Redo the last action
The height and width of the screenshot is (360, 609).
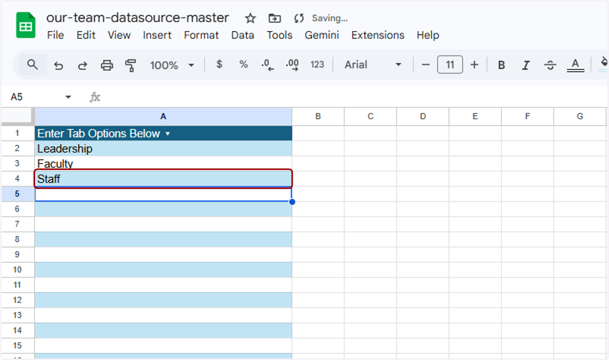[x=82, y=65]
